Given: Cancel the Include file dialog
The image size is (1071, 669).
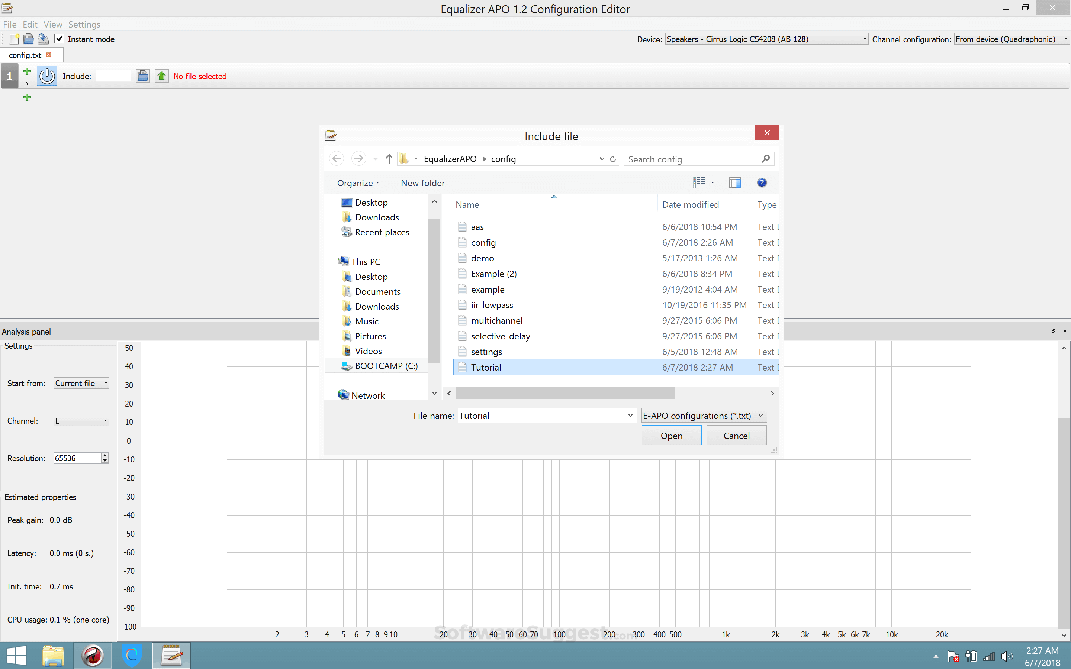Looking at the screenshot, I should [x=736, y=435].
